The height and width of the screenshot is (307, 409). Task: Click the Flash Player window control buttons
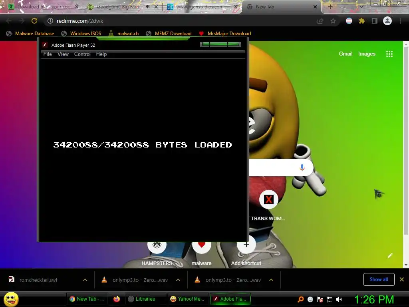[x=220, y=44]
